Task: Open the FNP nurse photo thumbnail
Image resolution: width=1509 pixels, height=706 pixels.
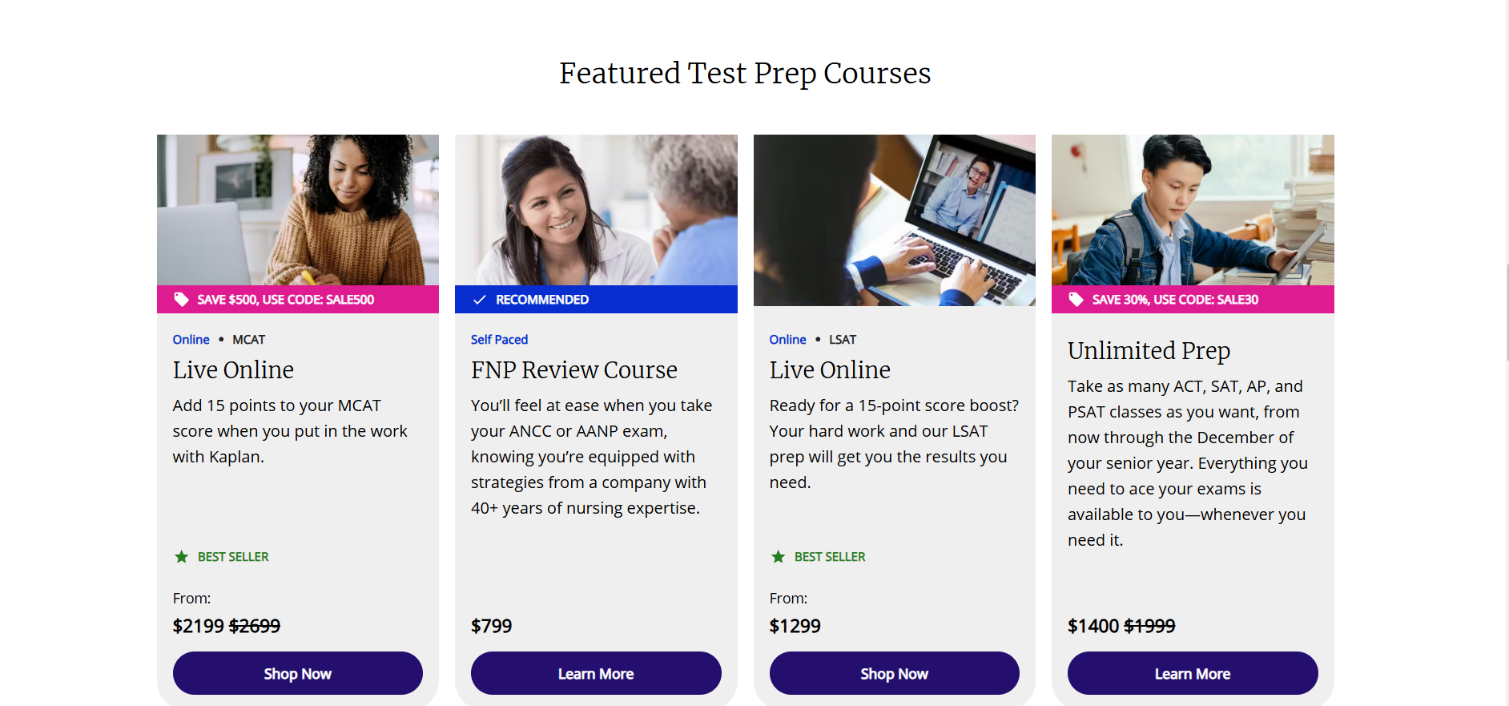Action: point(596,210)
